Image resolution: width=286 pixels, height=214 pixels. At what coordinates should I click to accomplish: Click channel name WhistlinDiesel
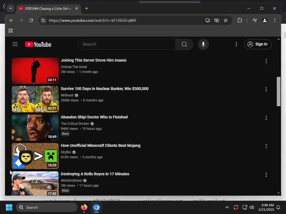pyautogui.click(x=71, y=180)
